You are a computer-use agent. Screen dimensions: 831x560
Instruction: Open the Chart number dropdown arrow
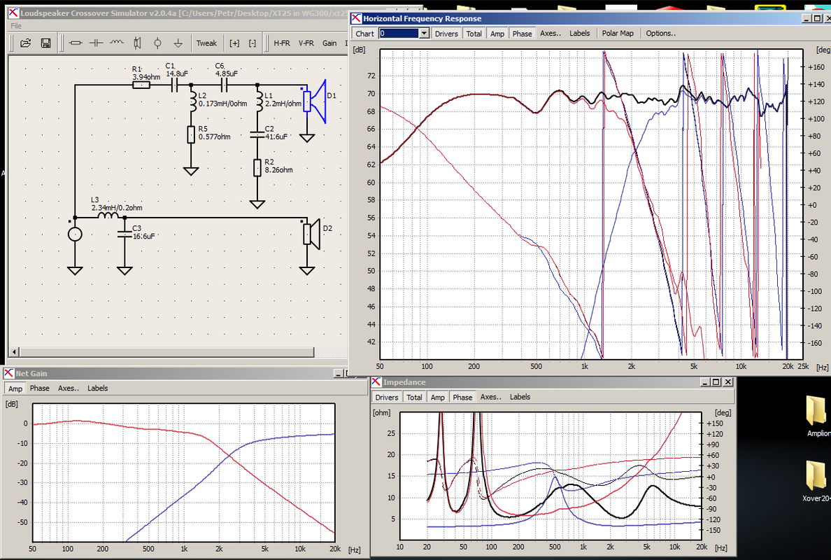tap(424, 34)
